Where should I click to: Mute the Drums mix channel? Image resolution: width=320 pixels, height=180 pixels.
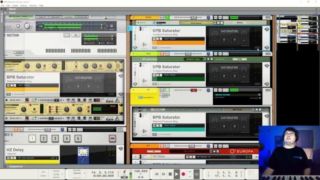tap(162, 17)
